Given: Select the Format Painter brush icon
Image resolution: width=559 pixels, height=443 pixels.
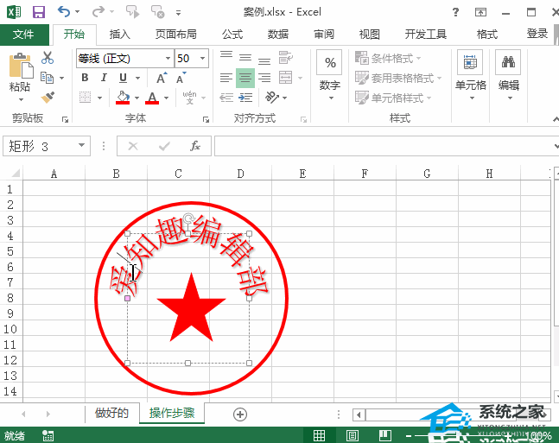Looking at the screenshot, I should click(48, 98).
